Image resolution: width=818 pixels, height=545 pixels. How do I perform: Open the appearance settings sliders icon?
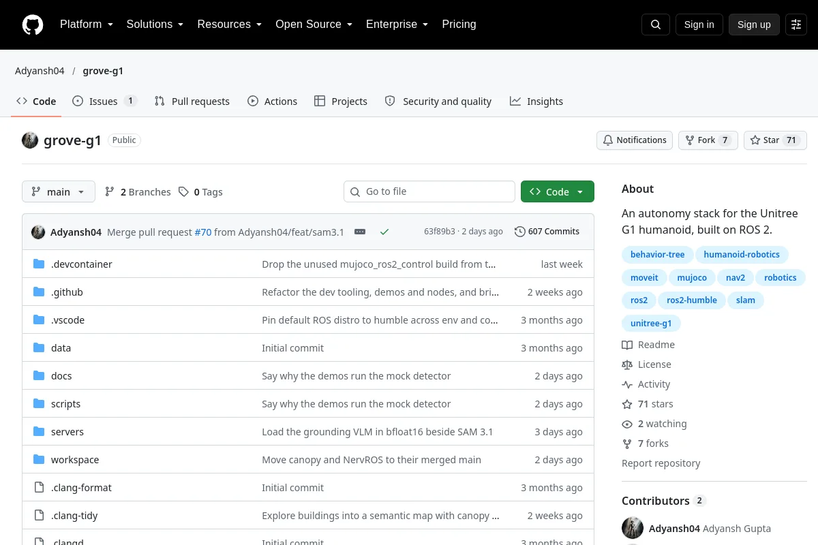(796, 25)
